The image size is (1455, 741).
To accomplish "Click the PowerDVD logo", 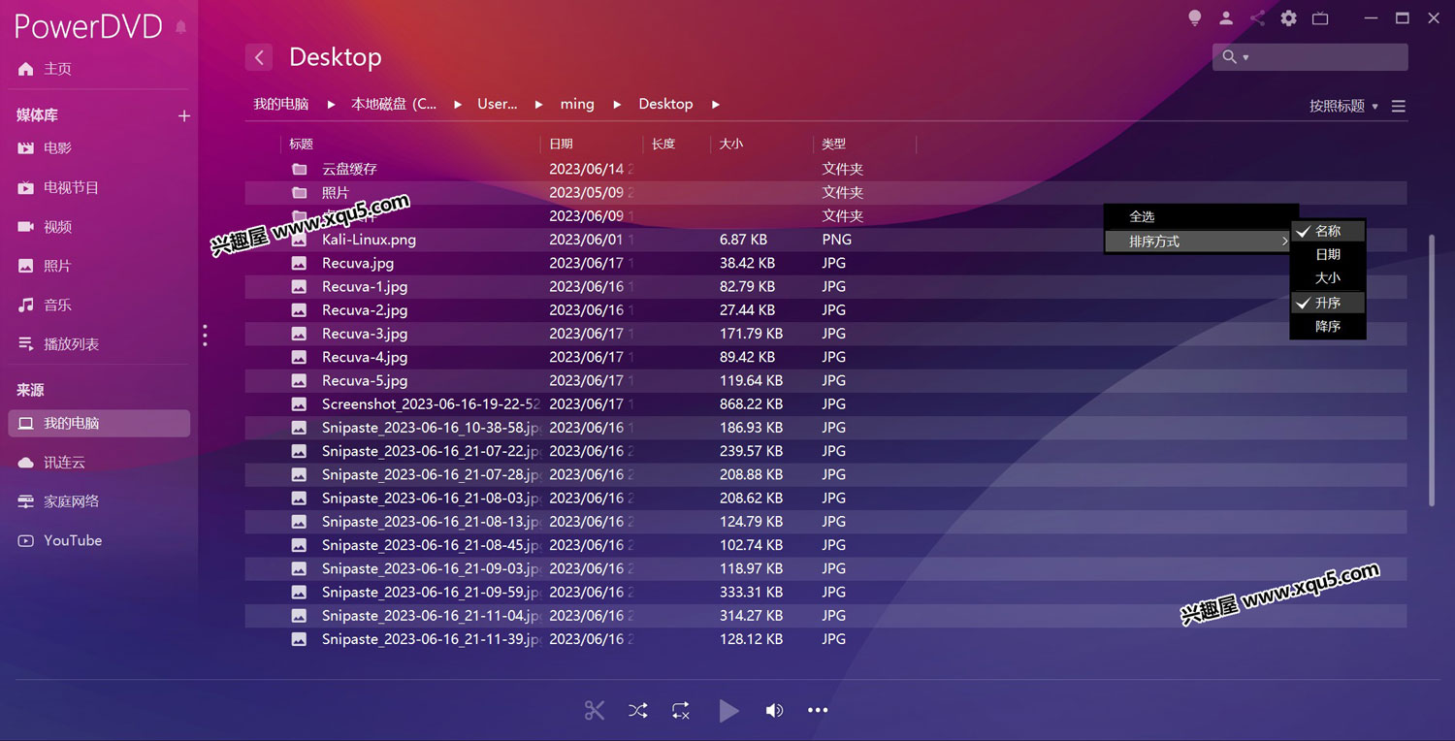I will pos(88,27).
